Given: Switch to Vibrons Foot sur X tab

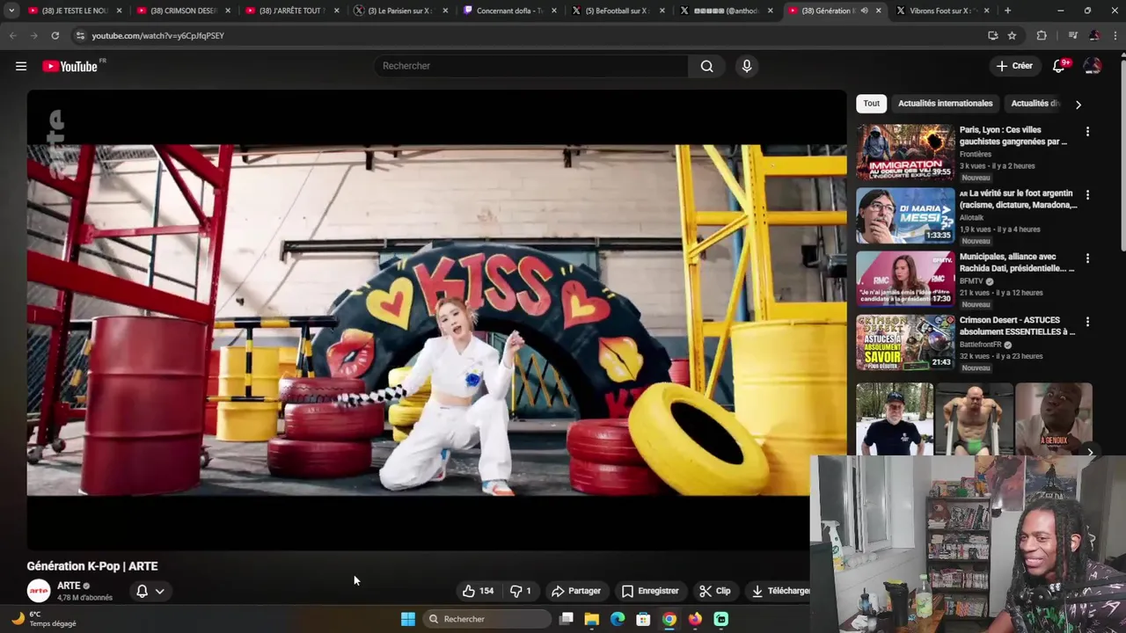Looking at the screenshot, I should 941,11.
